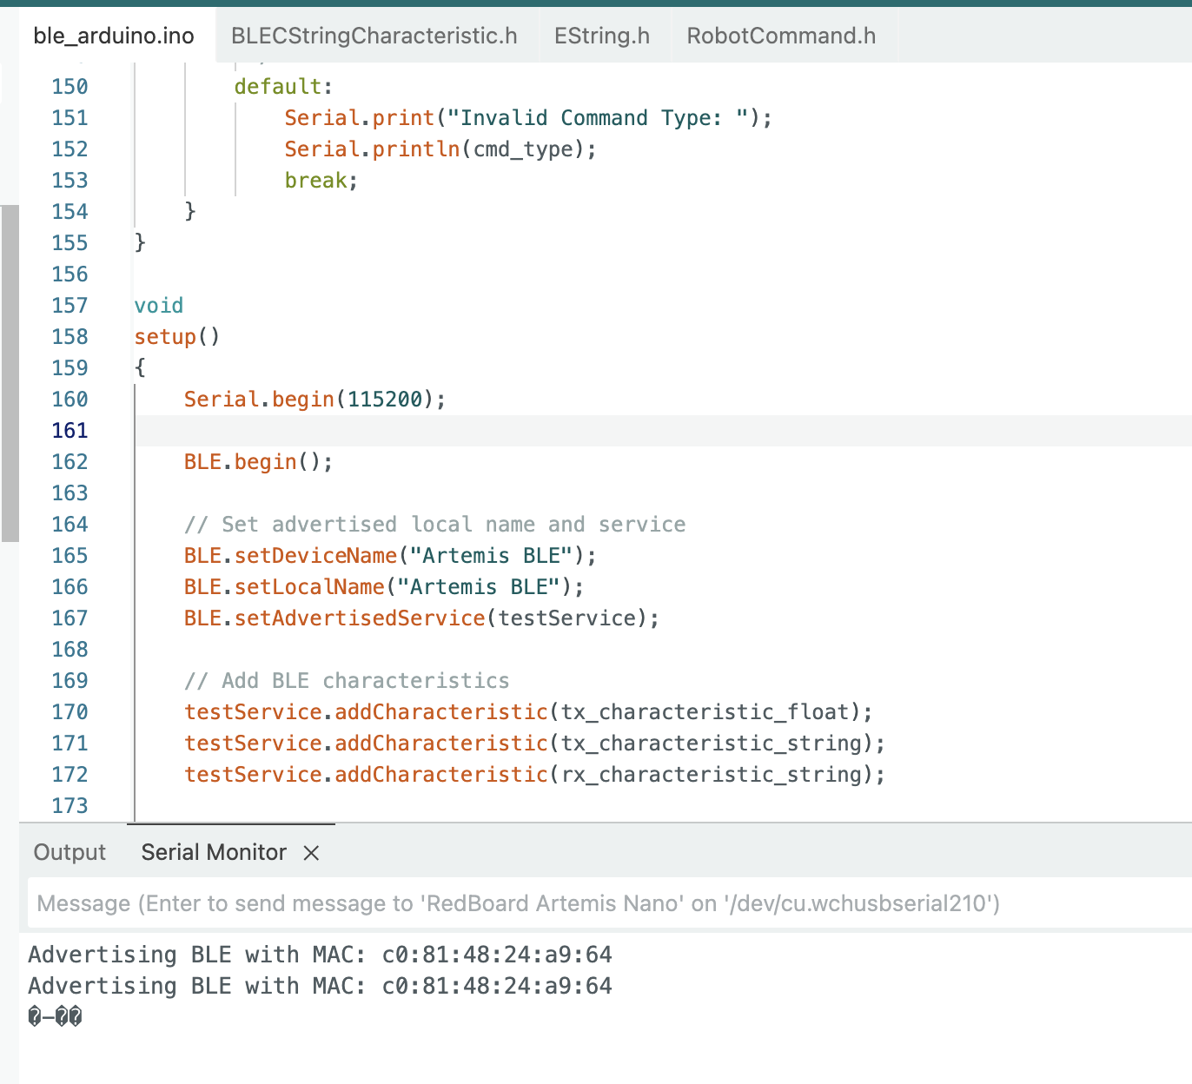Select the RobotCommand.h tab

(x=781, y=36)
